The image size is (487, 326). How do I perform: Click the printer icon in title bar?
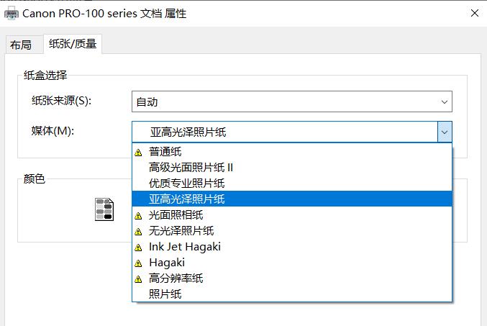point(12,14)
